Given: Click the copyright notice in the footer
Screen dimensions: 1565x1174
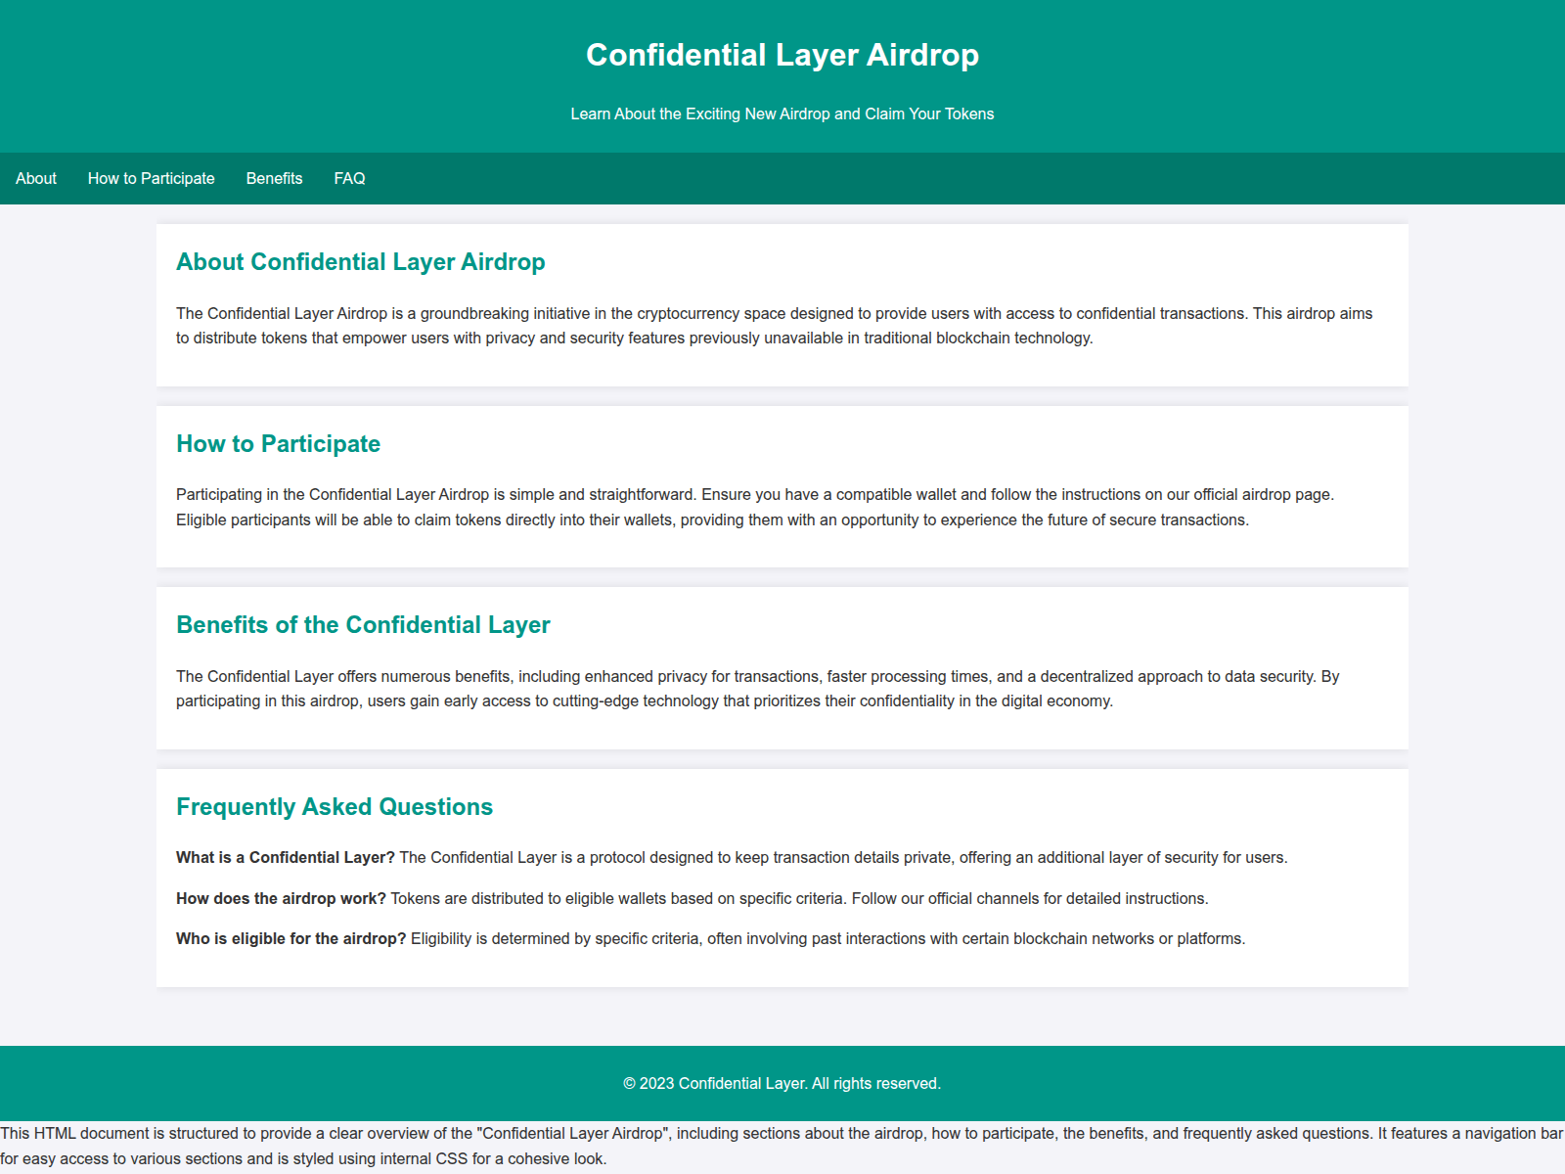Looking at the screenshot, I should (782, 1083).
